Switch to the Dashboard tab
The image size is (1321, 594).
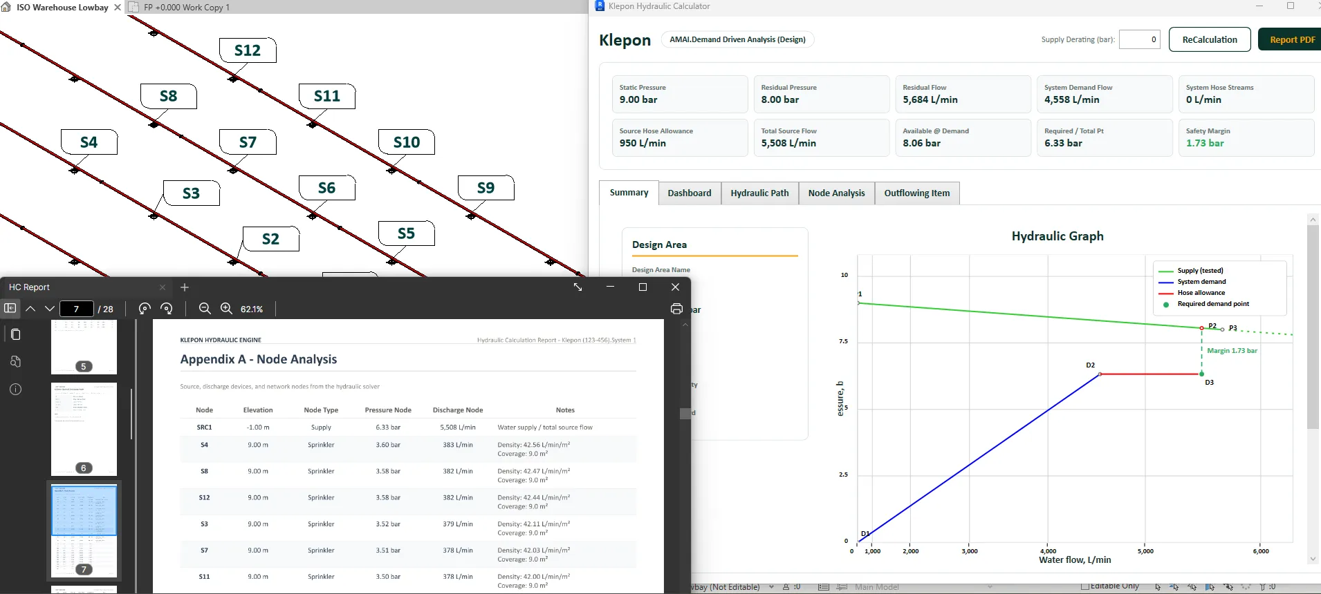click(690, 193)
